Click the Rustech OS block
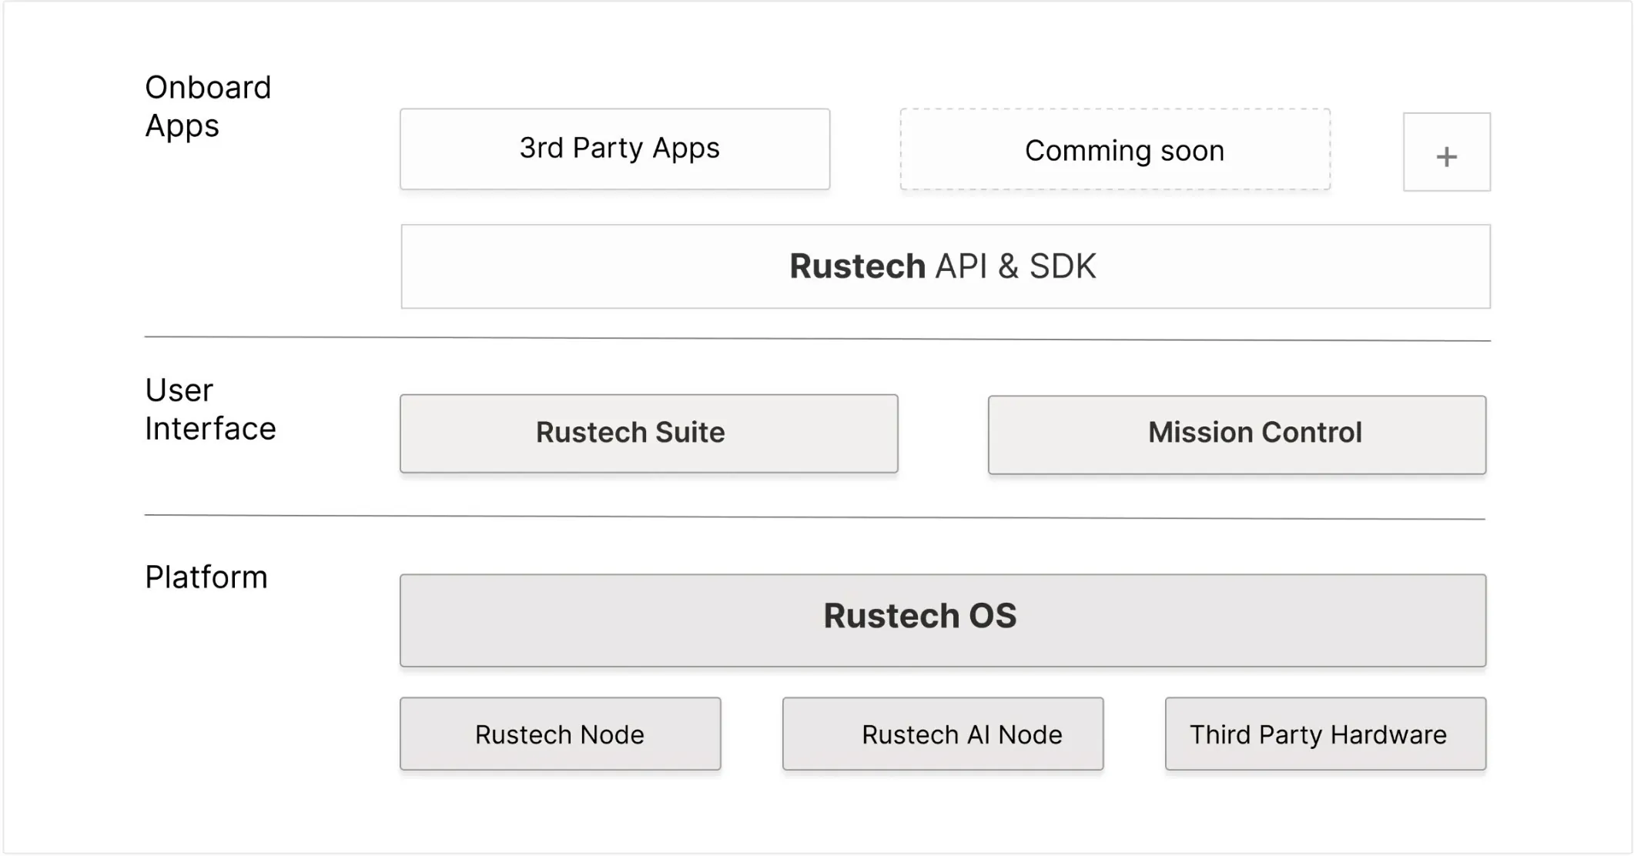The height and width of the screenshot is (856, 1634). point(943,620)
